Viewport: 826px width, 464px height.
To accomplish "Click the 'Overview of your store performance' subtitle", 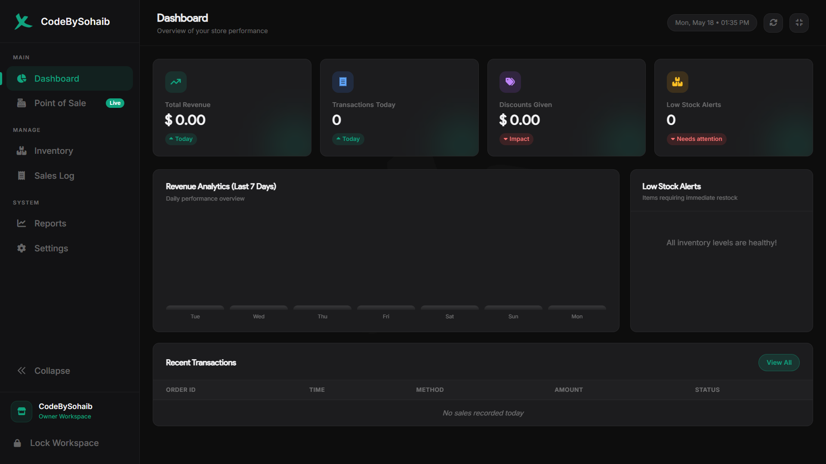I will point(212,31).
